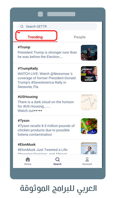Open the #TrumpRally hashtag heading
Screen dimensions: 114x198
pos(28,69)
